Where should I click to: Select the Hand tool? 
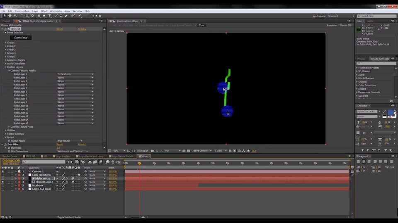click(x=10, y=16)
